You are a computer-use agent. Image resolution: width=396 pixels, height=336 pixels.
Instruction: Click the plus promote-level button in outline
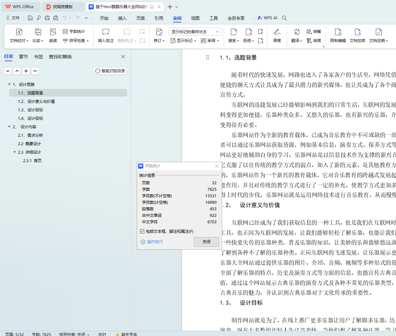tap(26, 71)
